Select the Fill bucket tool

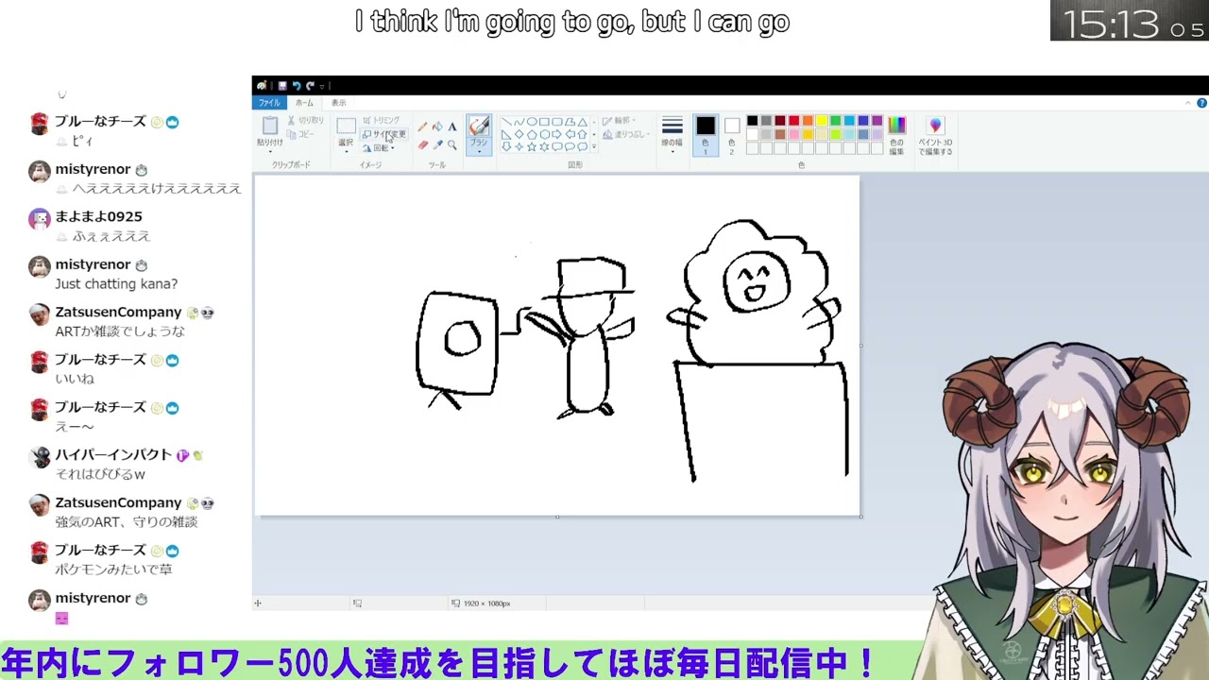coord(437,127)
